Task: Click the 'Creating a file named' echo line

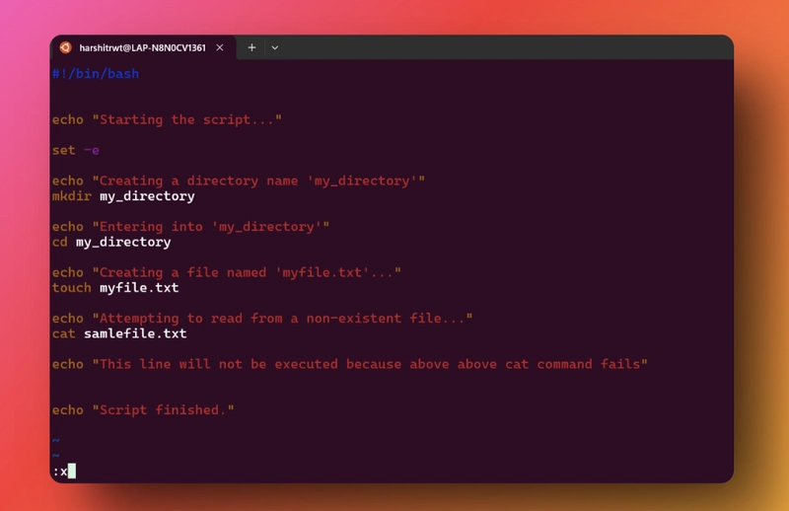Action: click(x=226, y=272)
